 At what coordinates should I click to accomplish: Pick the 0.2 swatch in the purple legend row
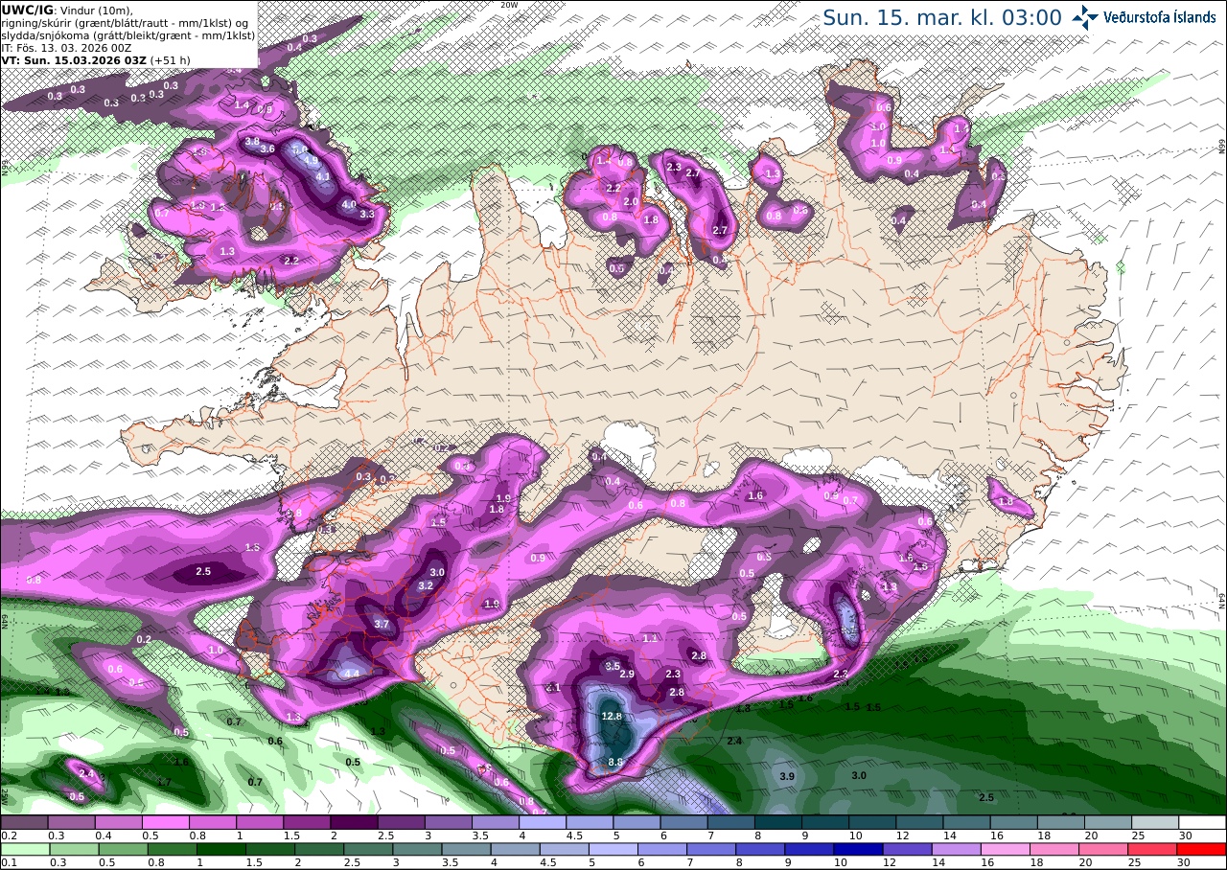(24, 822)
